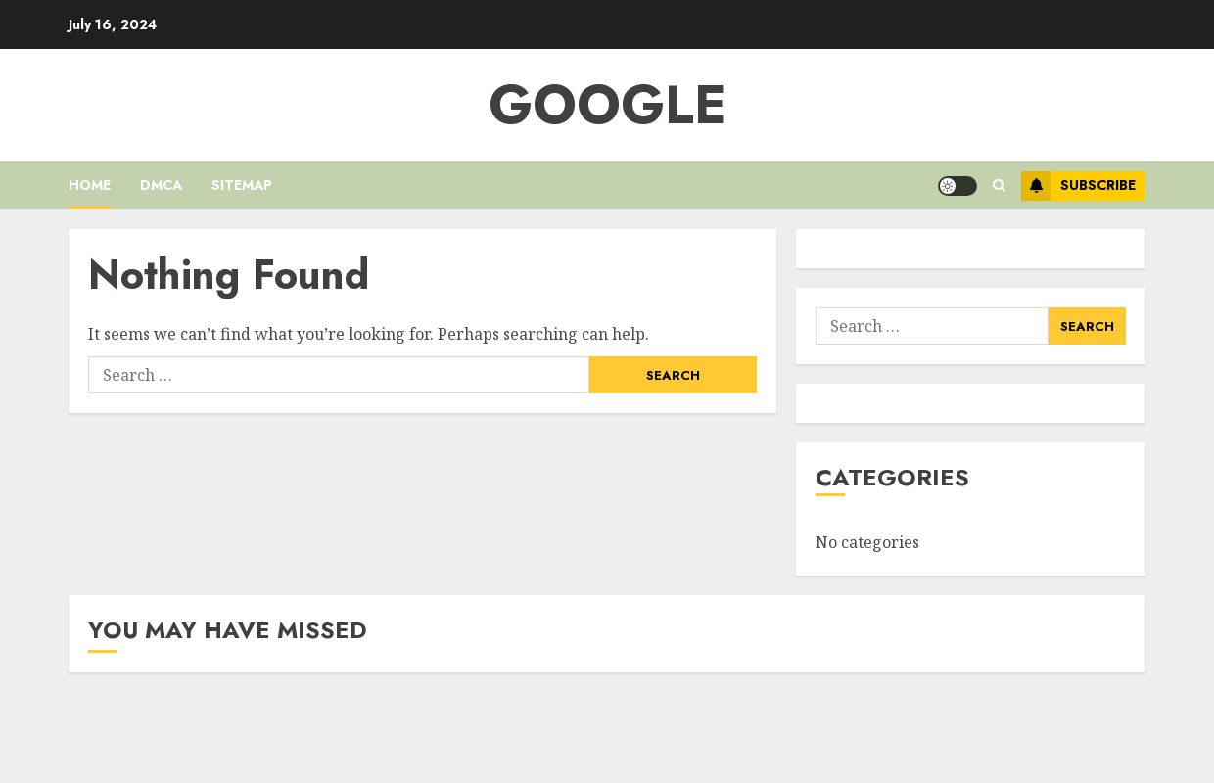Image resolution: width=1214 pixels, height=783 pixels.
Task: Click the SUBSCRIBE button
Action: pyautogui.click(x=1097, y=185)
